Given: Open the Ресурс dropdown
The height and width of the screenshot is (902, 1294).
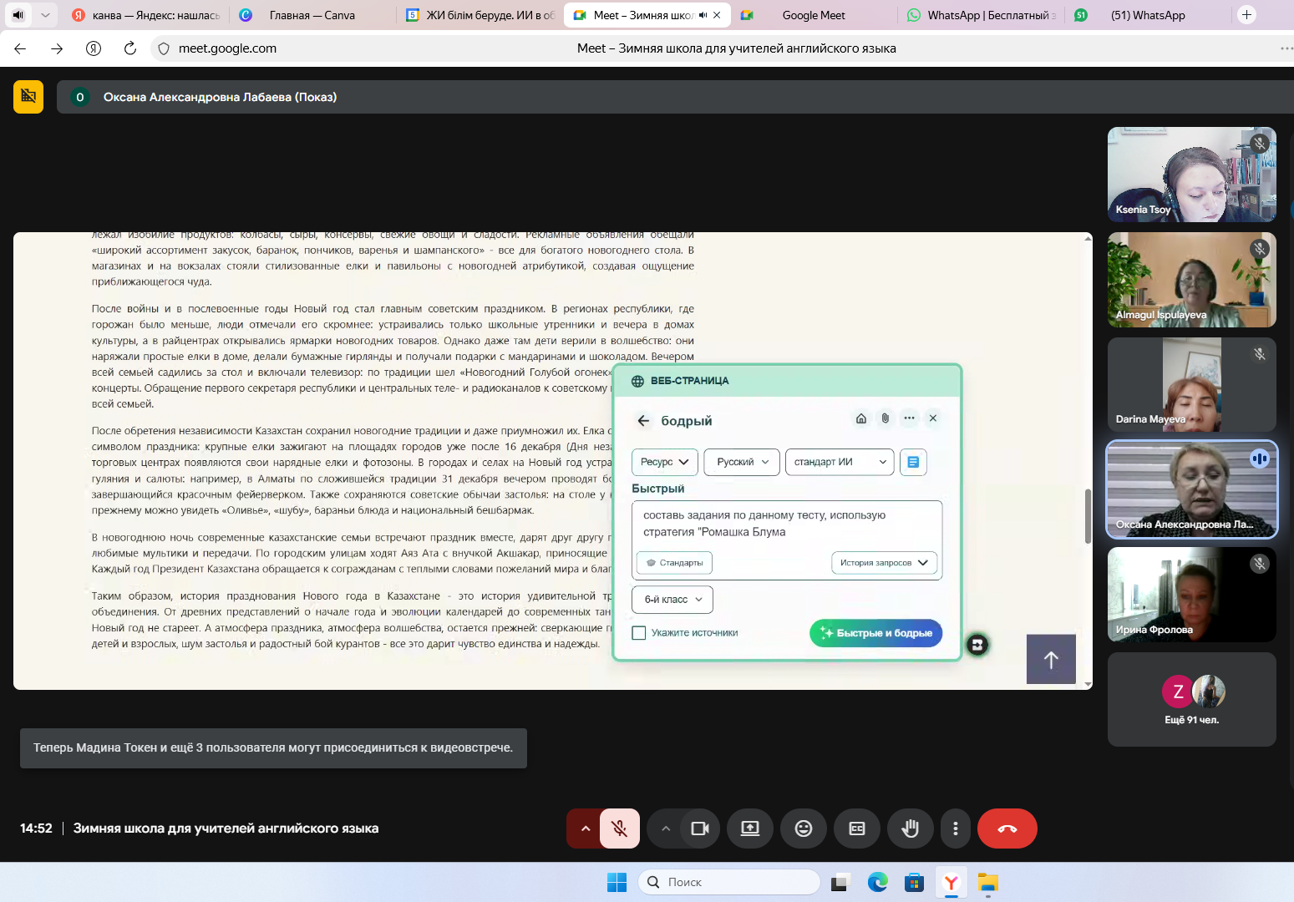Looking at the screenshot, I should click(664, 462).
